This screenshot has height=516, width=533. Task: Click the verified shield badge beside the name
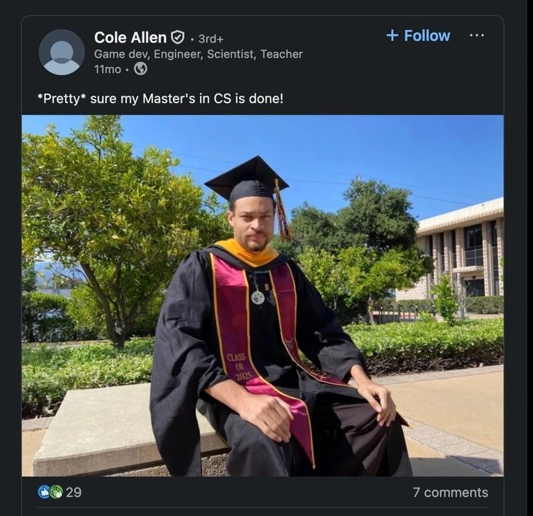pos(177,36)
